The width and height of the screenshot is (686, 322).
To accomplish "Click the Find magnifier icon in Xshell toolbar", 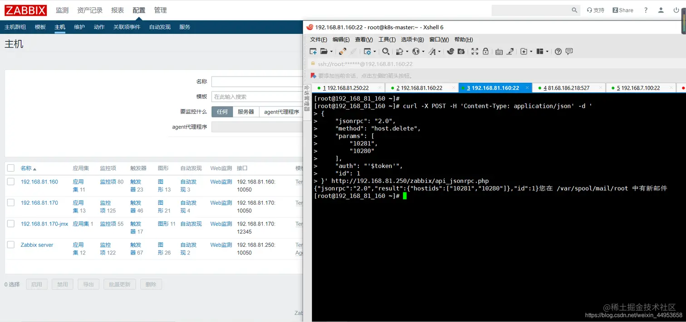I will point(386,52).
